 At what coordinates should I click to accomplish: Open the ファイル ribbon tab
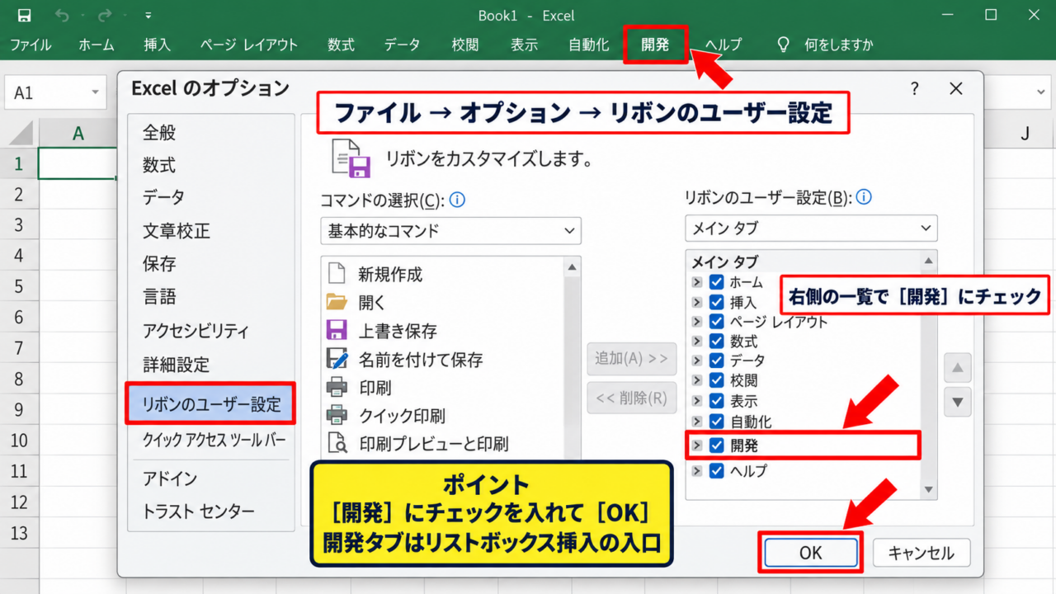[x=31, y=45]
